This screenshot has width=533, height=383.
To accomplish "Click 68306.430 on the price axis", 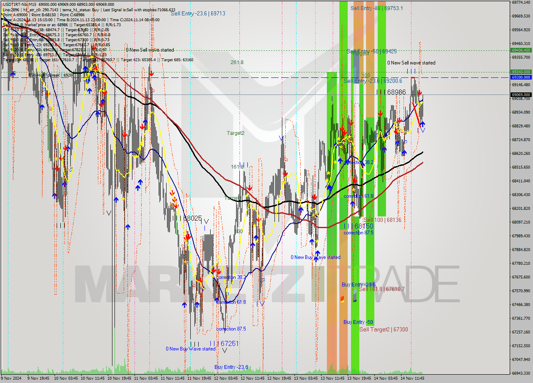I will pos(521,195).
